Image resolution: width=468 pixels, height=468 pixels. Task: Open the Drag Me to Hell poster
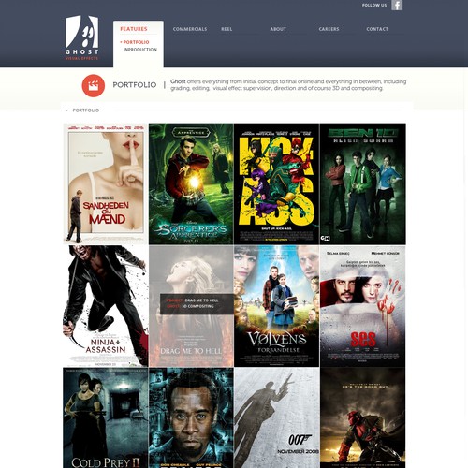tap(191, 306)
